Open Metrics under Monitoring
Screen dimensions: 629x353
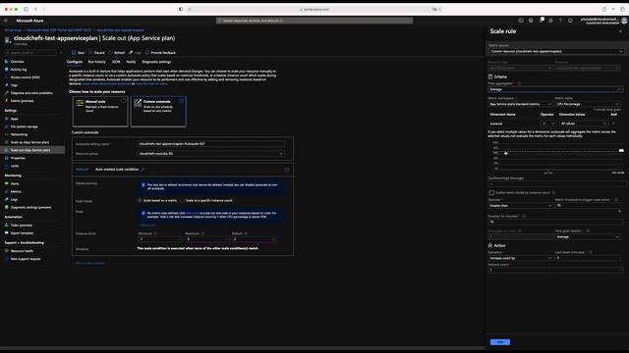point(16,192)
